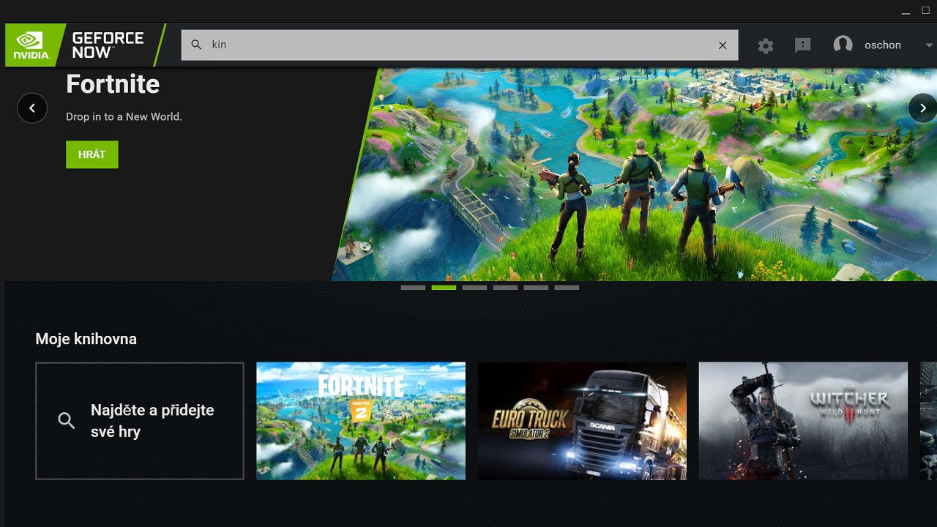Click 'Drop in to a New World.' text
This screenshot has height=527, width=937.
point(124,116)
